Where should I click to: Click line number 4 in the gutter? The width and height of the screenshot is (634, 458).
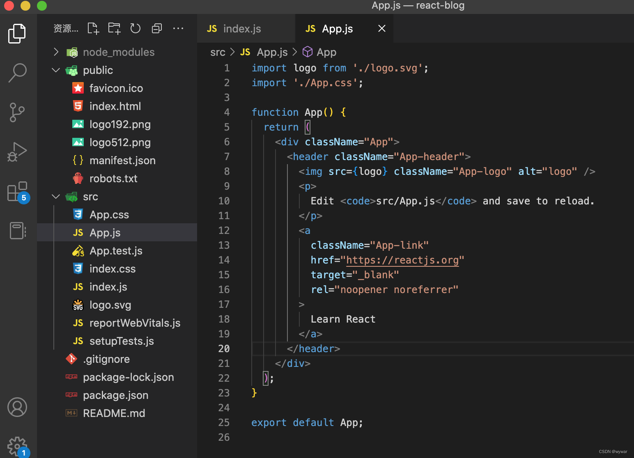coord(227,112)
